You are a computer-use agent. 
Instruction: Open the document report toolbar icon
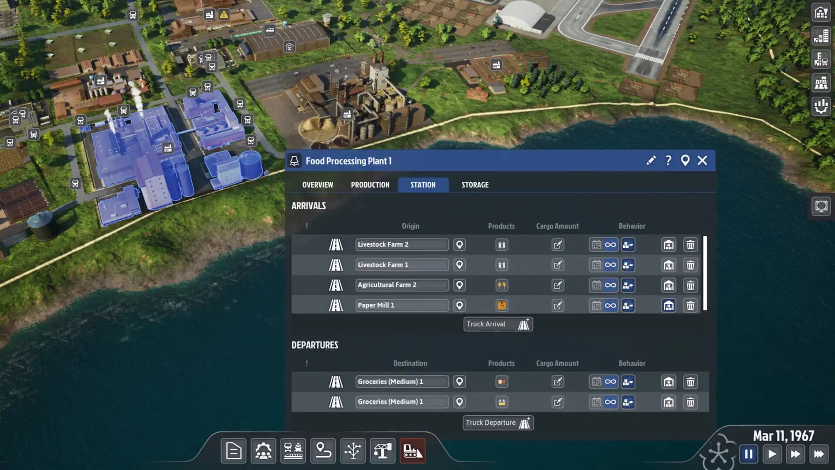pos(234,451)
